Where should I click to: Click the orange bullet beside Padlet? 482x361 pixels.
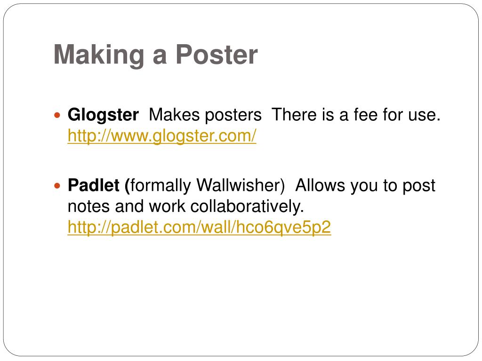tap(57, 186)
